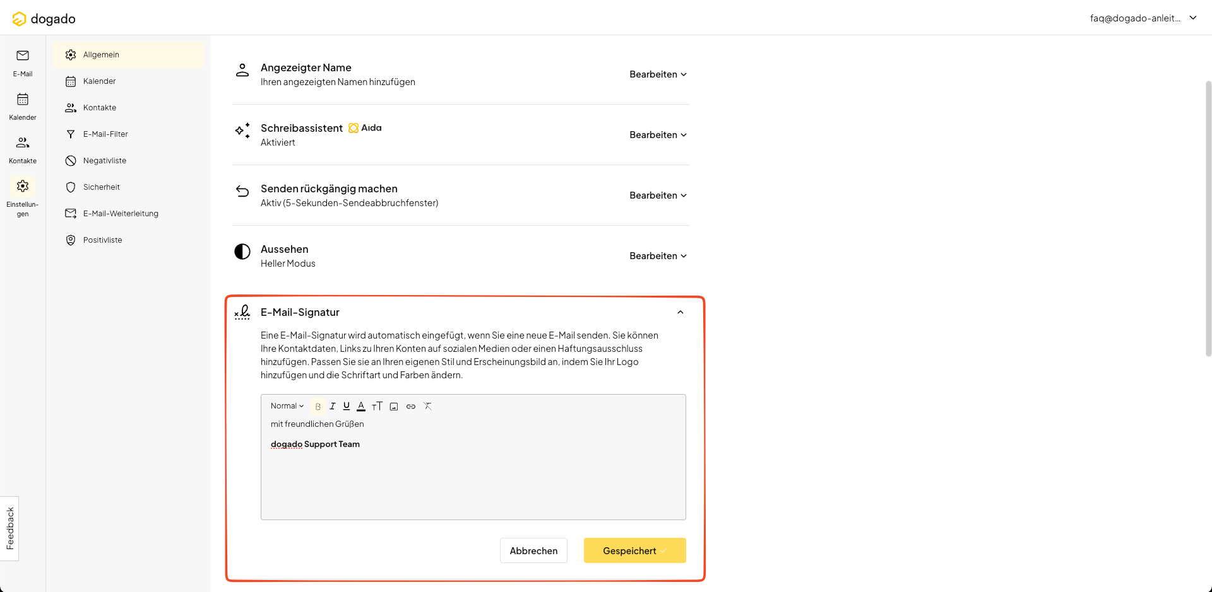The height and width of the screenshot is (592, 1212).
Task: Toggle italic formatting in signature editor
Action: pos(332,407)
